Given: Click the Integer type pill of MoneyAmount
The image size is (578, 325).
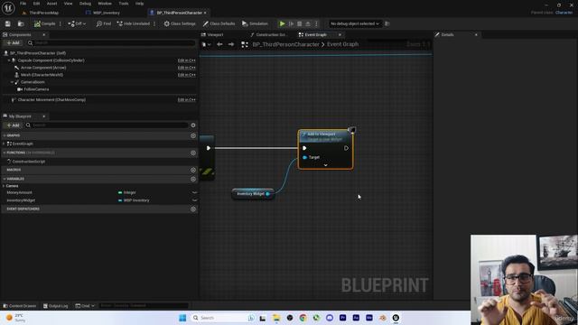Looking at the screenshot, I should pos(127,192).
